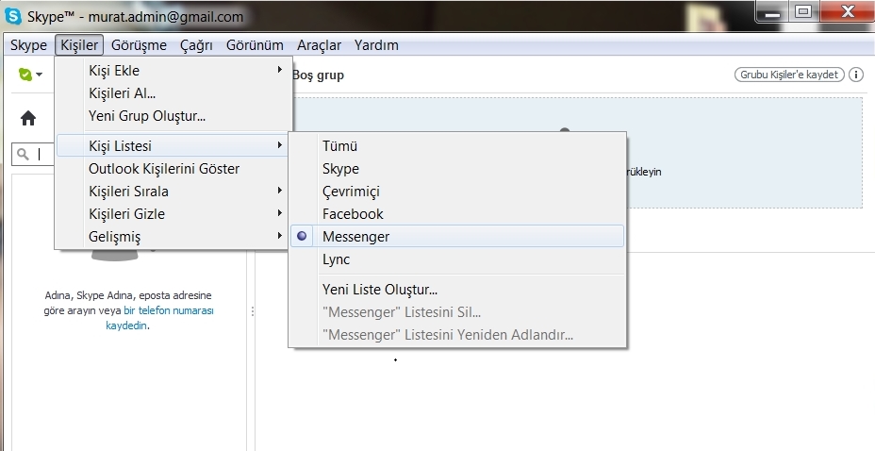Open the Araçlar menu
This screenshot has height=451, width=875.
tap(319, 45)
